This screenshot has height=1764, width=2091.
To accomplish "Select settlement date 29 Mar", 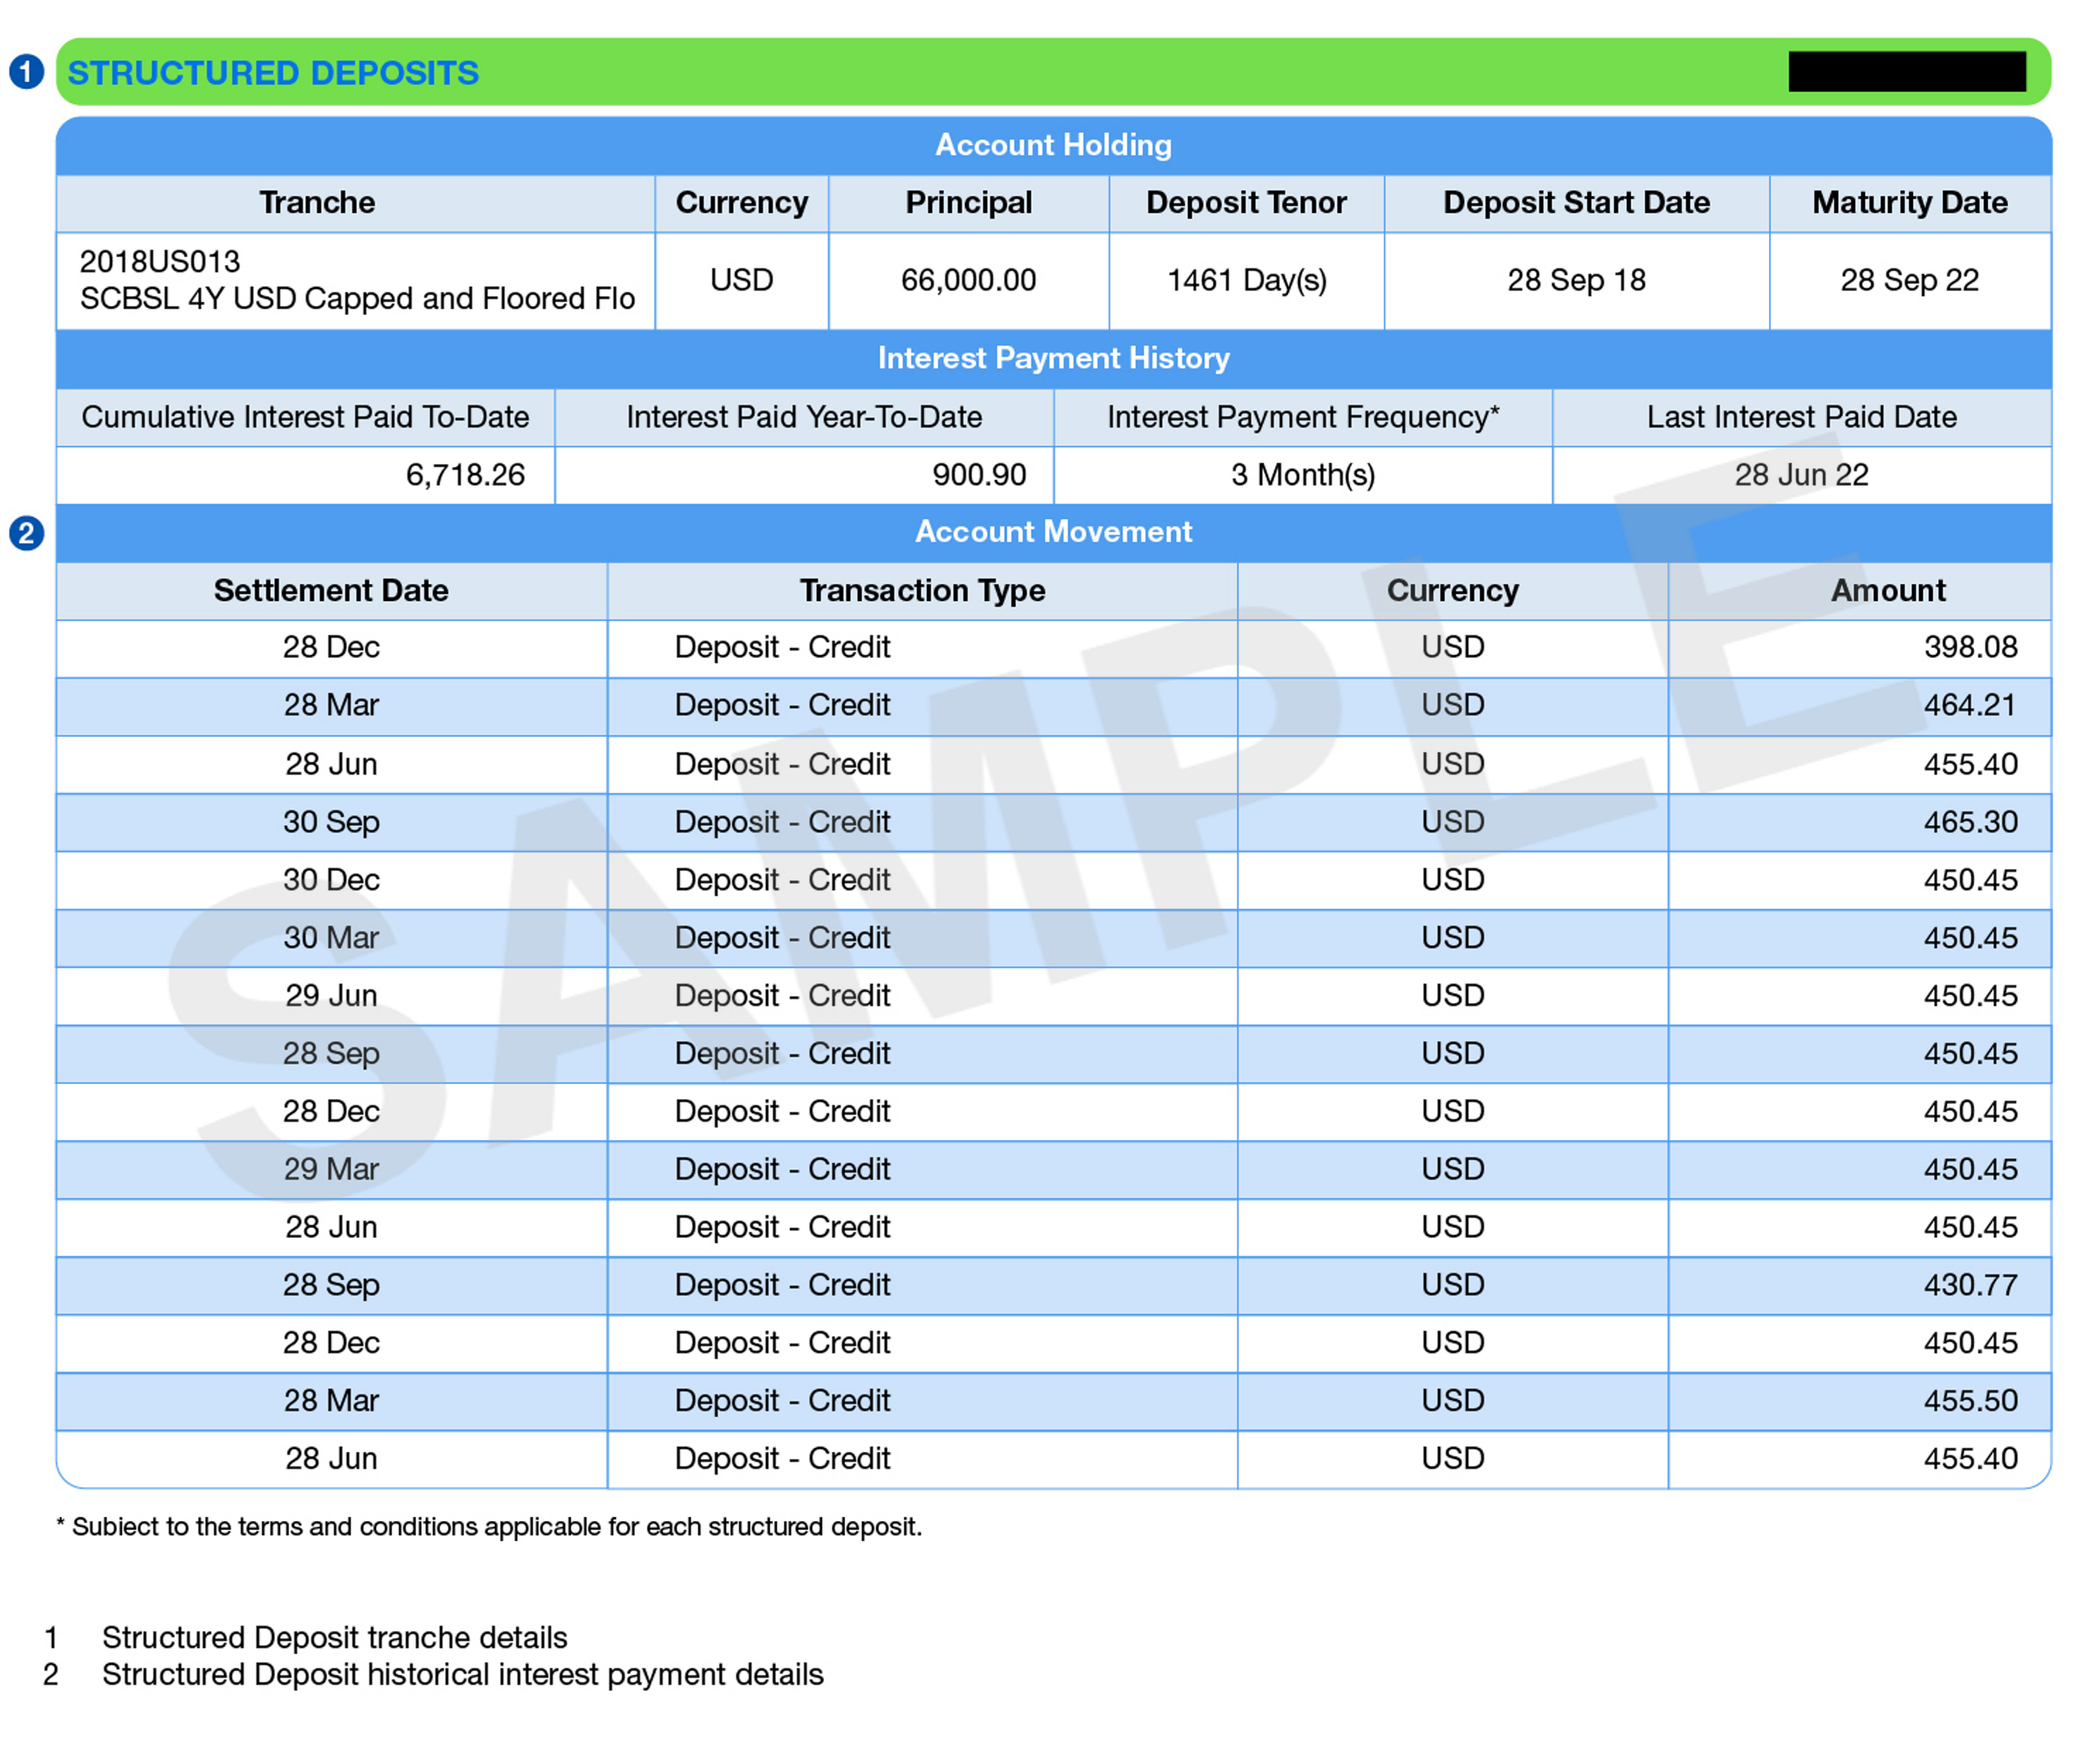I will tap(331, 1170).
